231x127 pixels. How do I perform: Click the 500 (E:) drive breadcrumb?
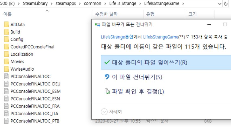tap(7, 4)
